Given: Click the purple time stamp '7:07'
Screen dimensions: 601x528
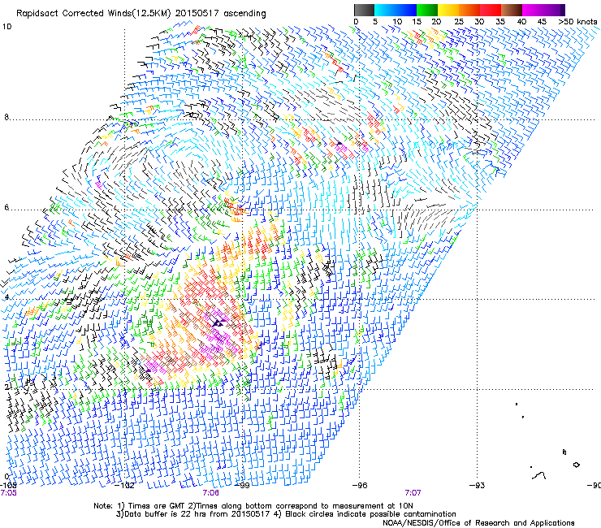Looking at the screenshot, I should point(413,493).
